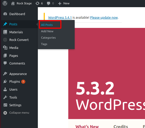Select All Posts in the submenu
The image size is (145, 128).
coord(47,25)
